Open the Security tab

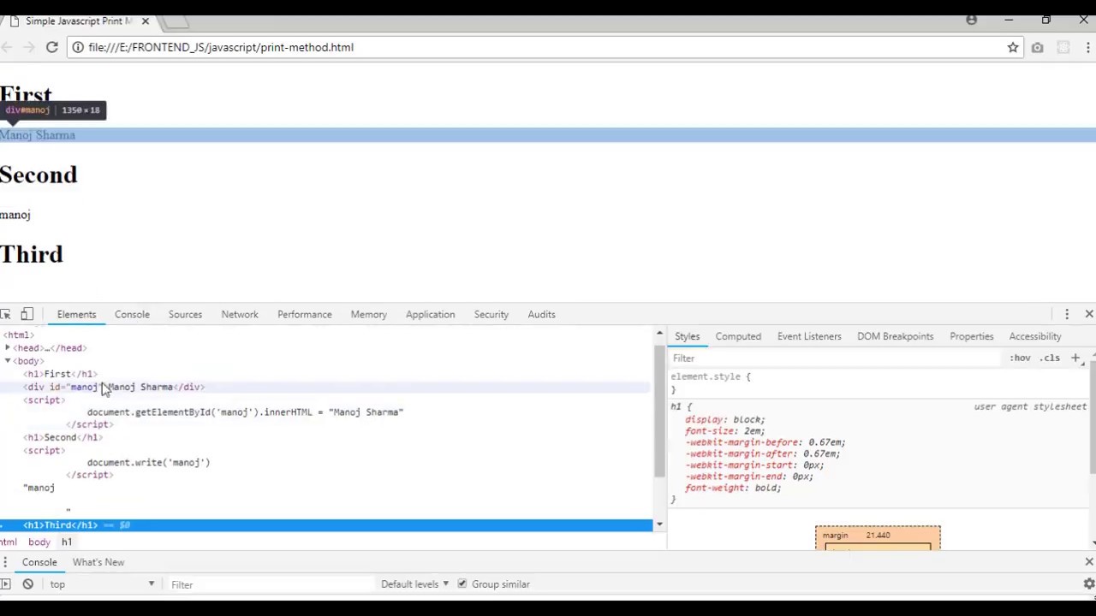[x=491, y=314]
